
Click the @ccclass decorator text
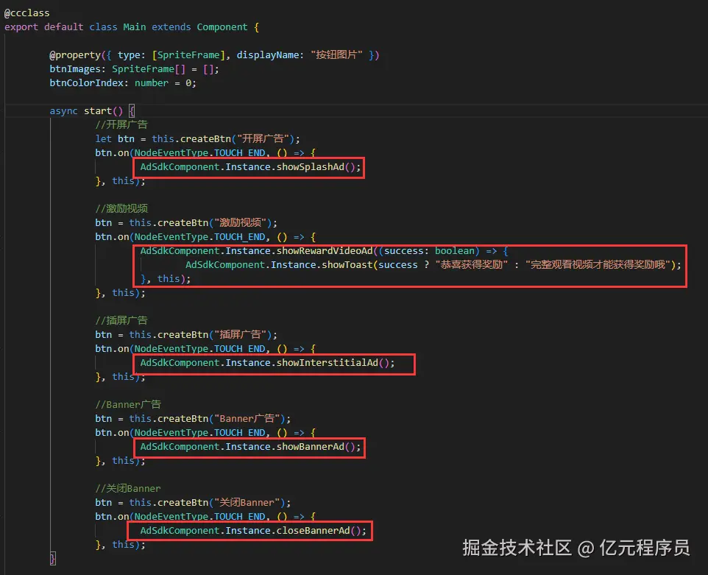[x=26, y=13]
